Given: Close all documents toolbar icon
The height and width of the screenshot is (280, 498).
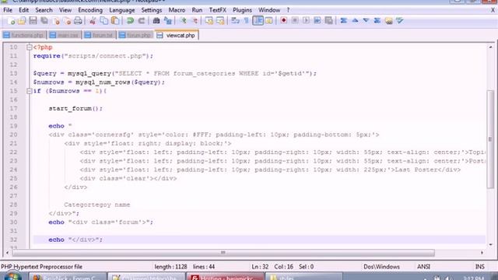Looking at the screenshot, I should tap(67, 21).
